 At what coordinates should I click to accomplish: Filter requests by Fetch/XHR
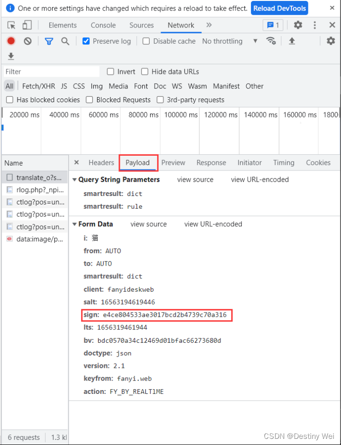point(39,86)
